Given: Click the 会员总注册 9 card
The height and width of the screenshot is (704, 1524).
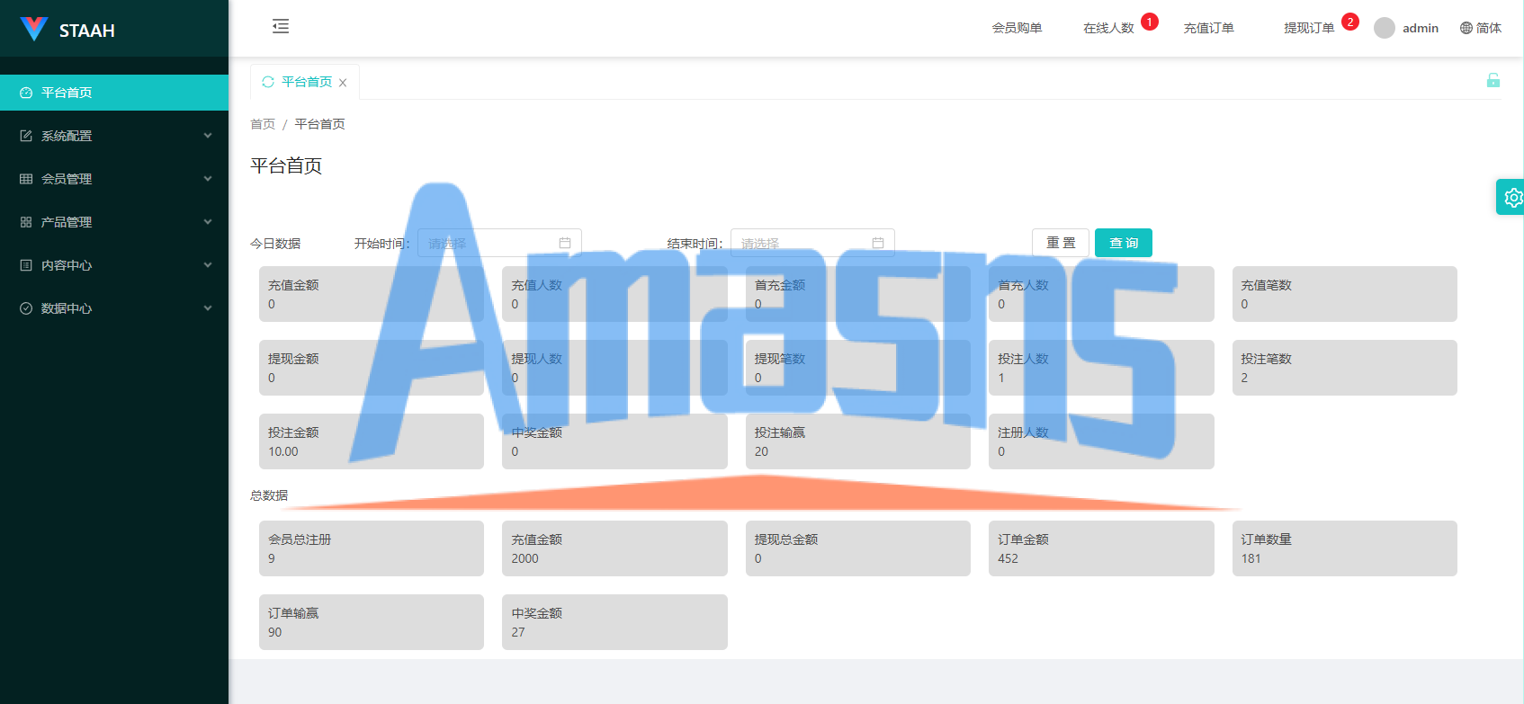Looking at the screenshot, I should 372,548.
